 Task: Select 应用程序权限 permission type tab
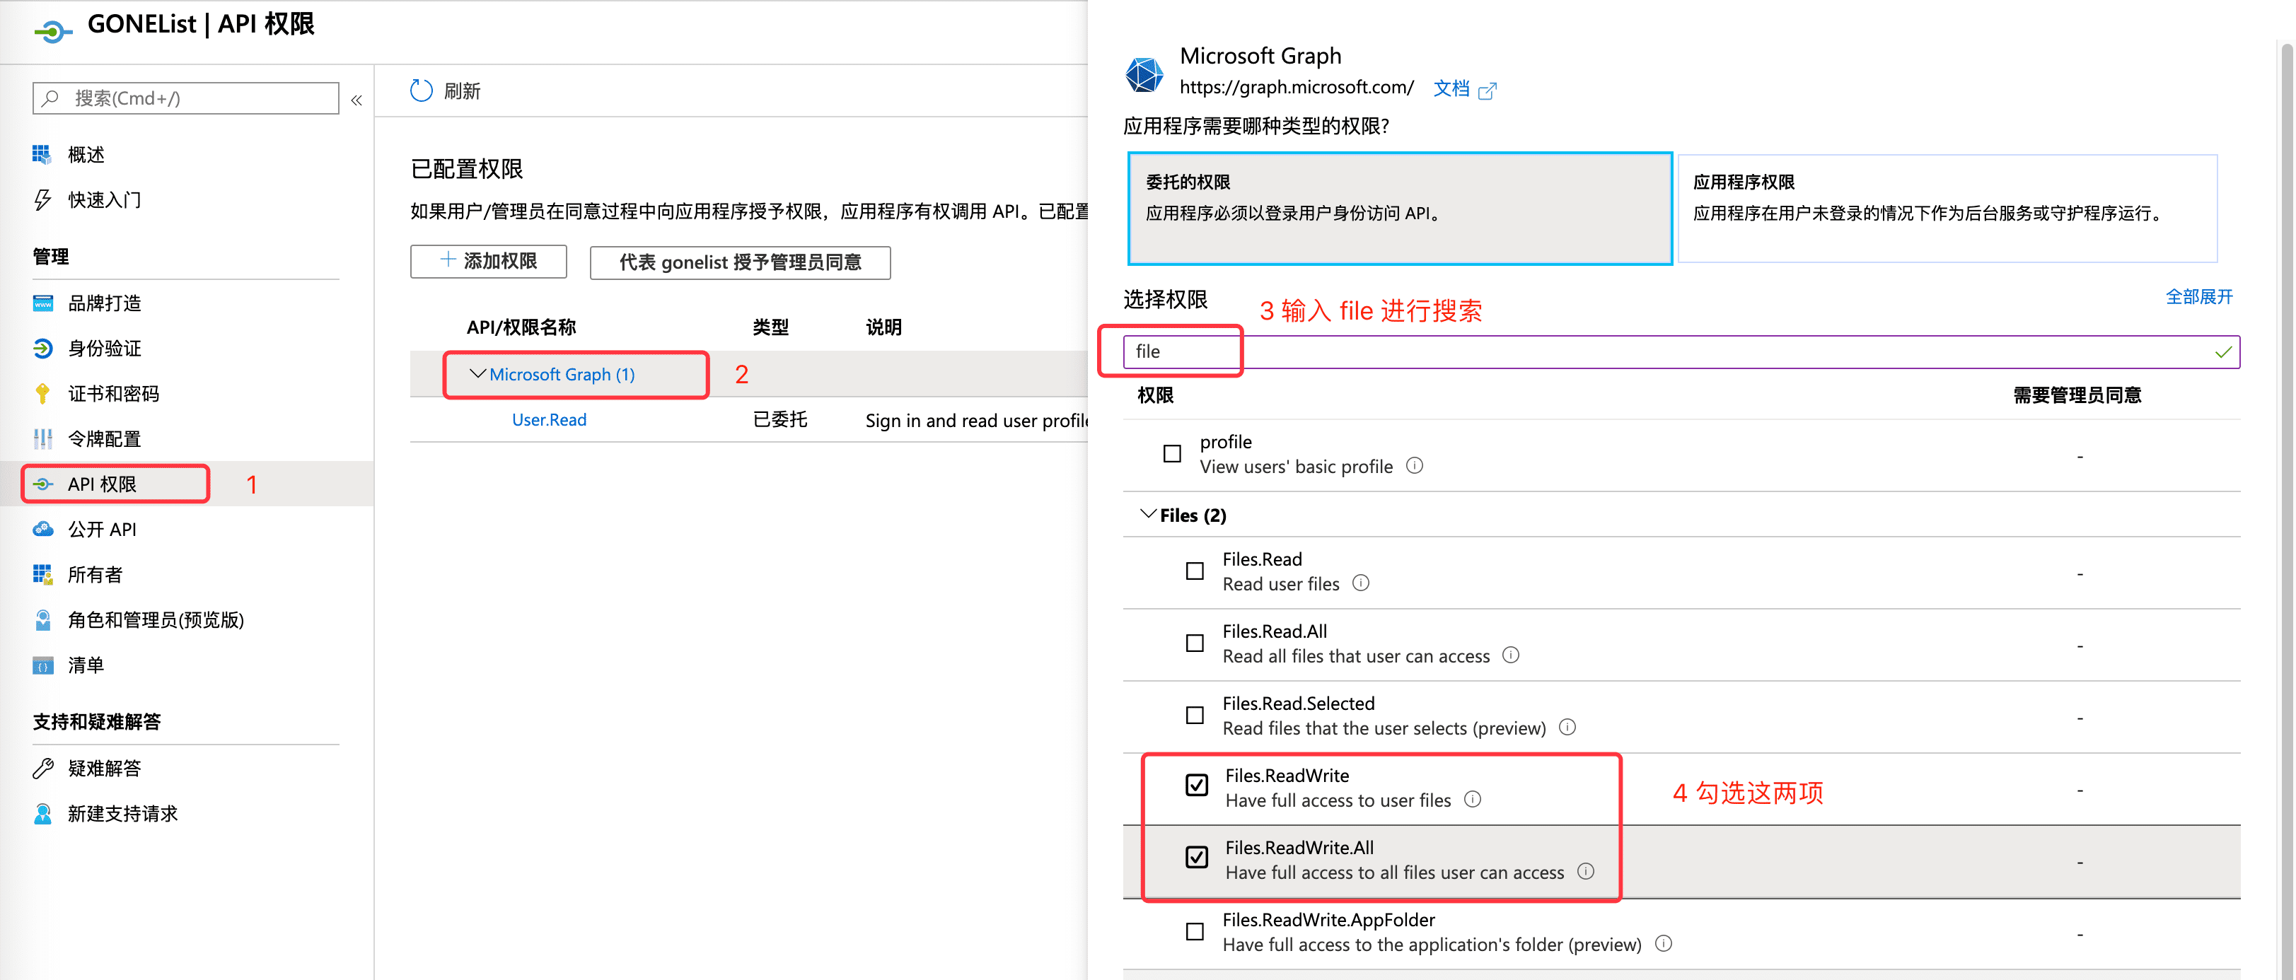pyautogui.click(x=1947, y=209)
